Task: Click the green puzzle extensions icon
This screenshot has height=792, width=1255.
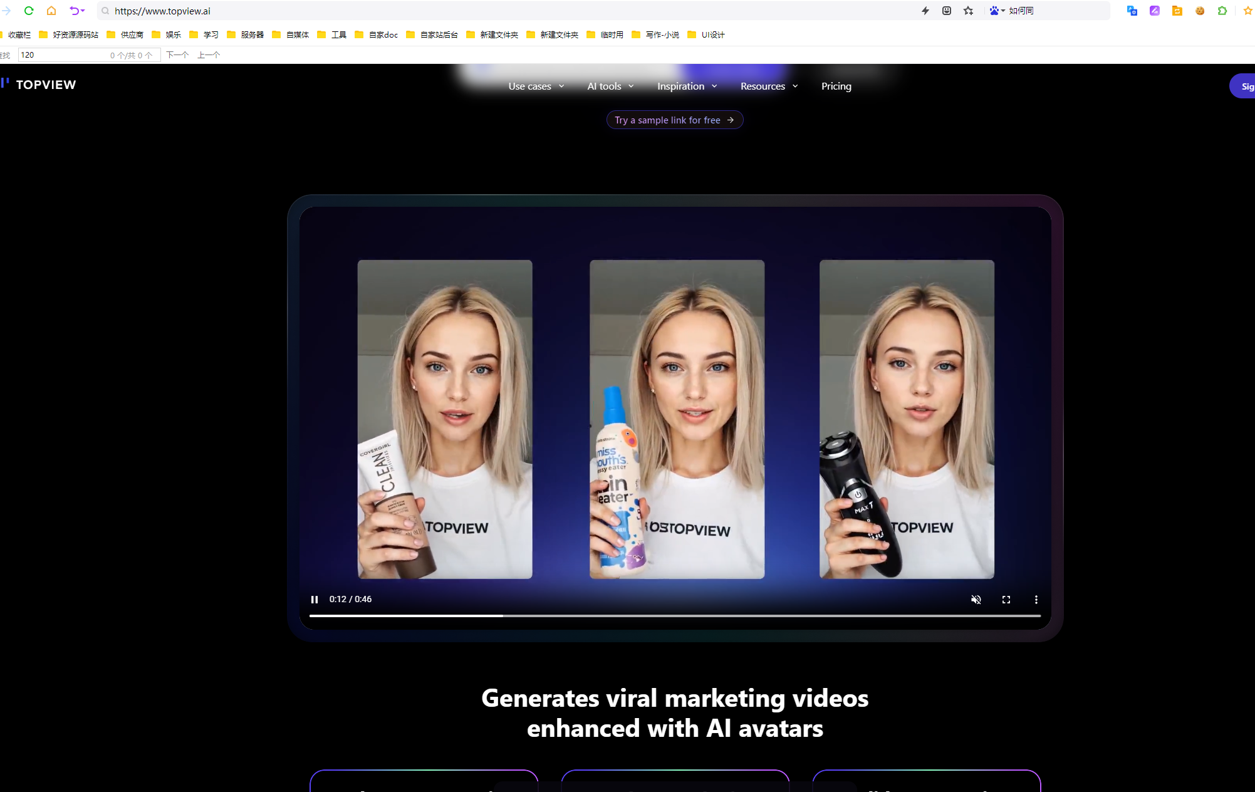Action: click(1222, 11)
